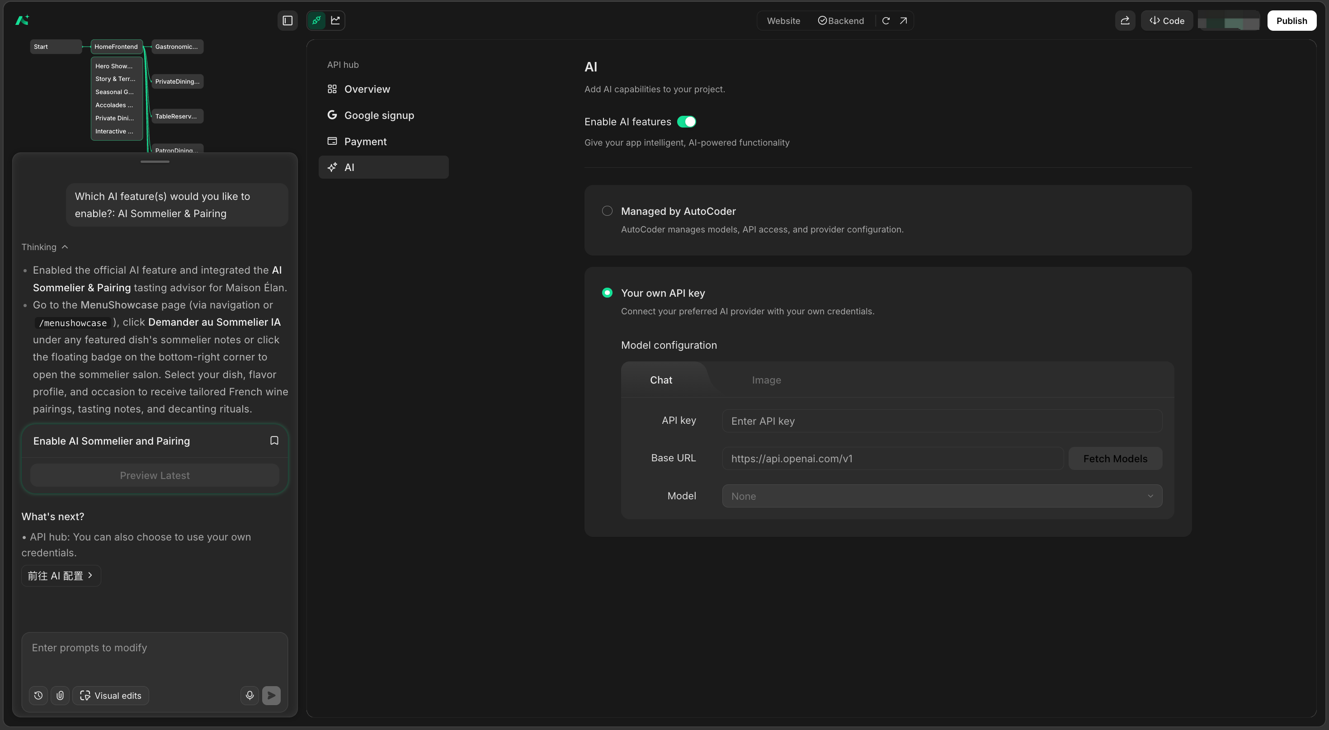The image size is (1329, 730).
Task: Select Your own API key radio
Action: tap(607, 293)
